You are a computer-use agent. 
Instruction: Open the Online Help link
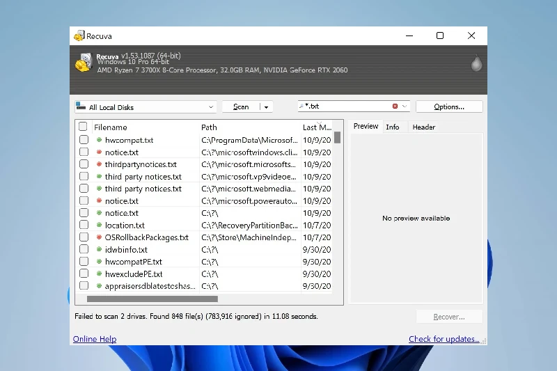coord(95,339)
